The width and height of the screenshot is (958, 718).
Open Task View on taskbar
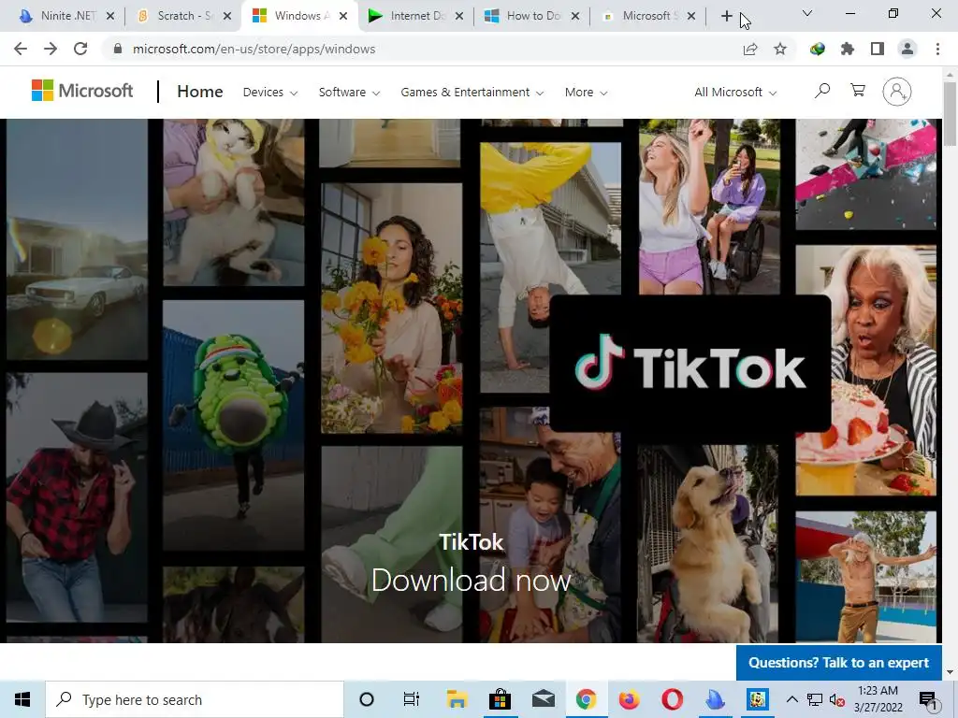tap(412, 699)
